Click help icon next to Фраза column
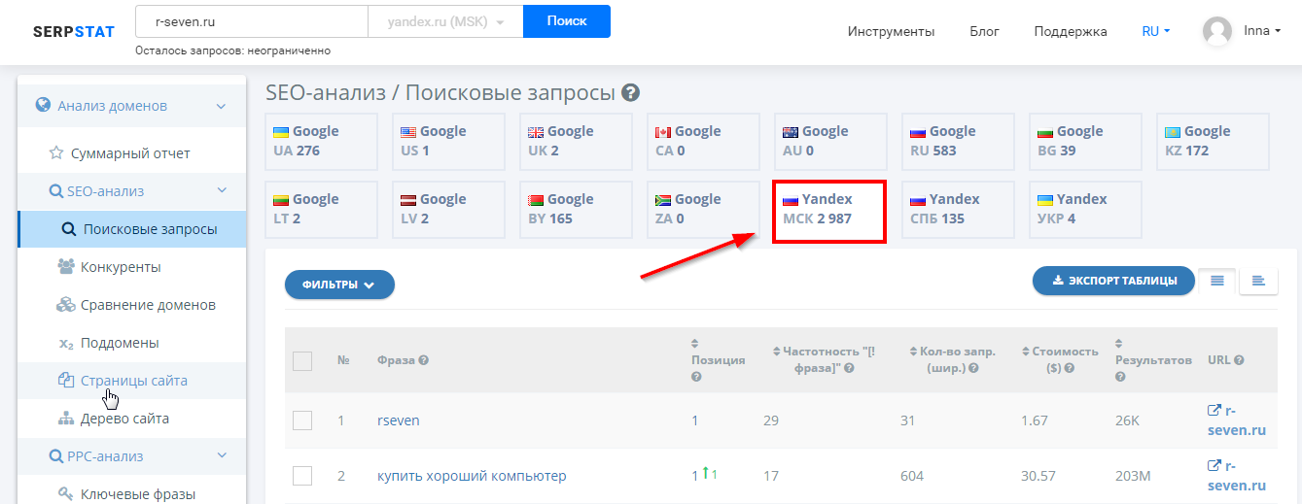Screen dimensions: 1302x504 pos(424,360)
